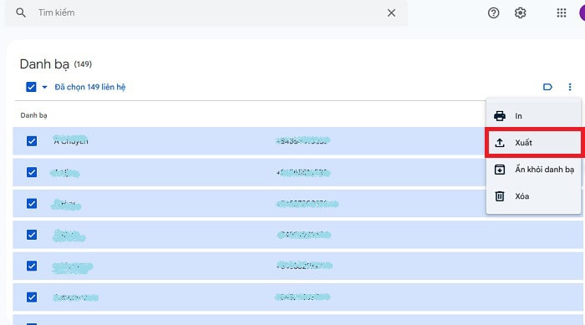Uncheck the first contact row checkbox

pyautogui.click(x=32, y=141)
